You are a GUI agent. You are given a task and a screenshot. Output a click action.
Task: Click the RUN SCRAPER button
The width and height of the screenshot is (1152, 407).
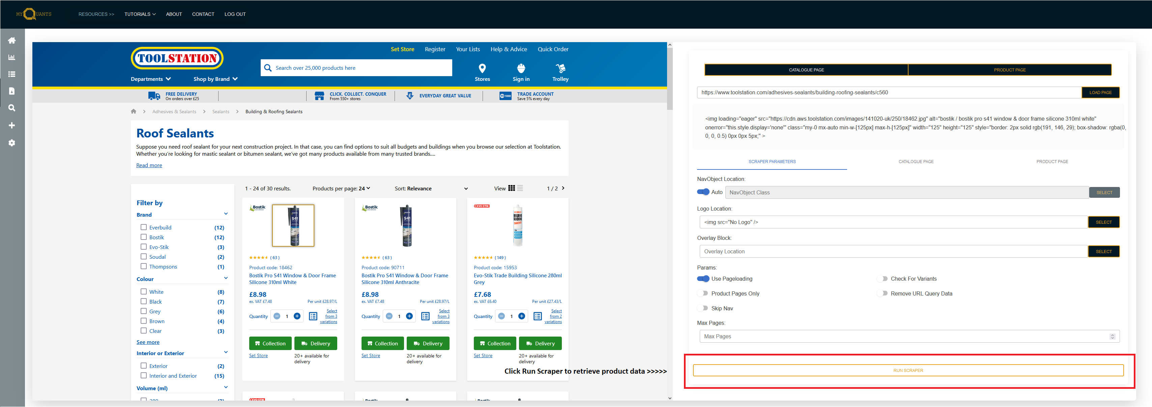908,370
